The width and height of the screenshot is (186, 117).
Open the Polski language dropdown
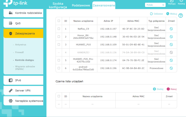(x=155, y=5)
